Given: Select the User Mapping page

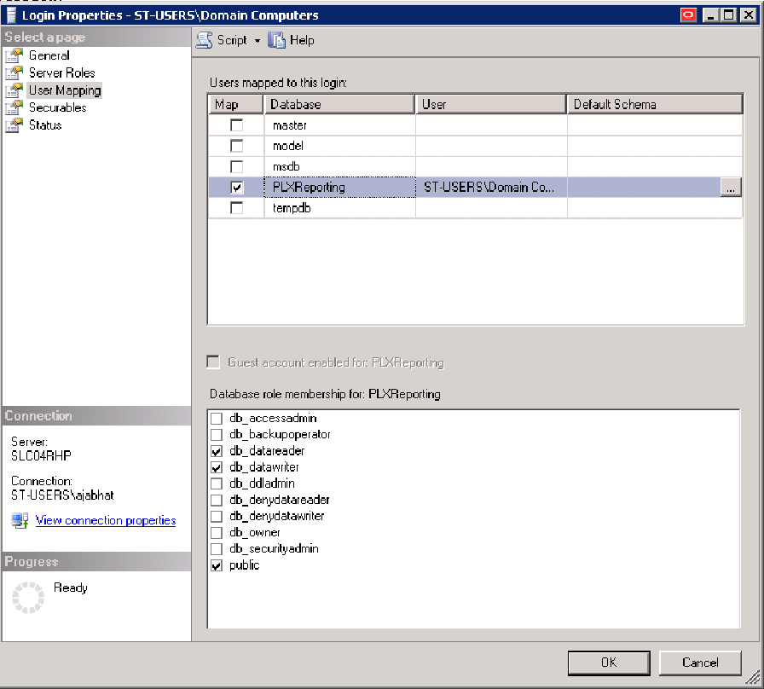Looking at the screenshot, I should click(65, 90).
